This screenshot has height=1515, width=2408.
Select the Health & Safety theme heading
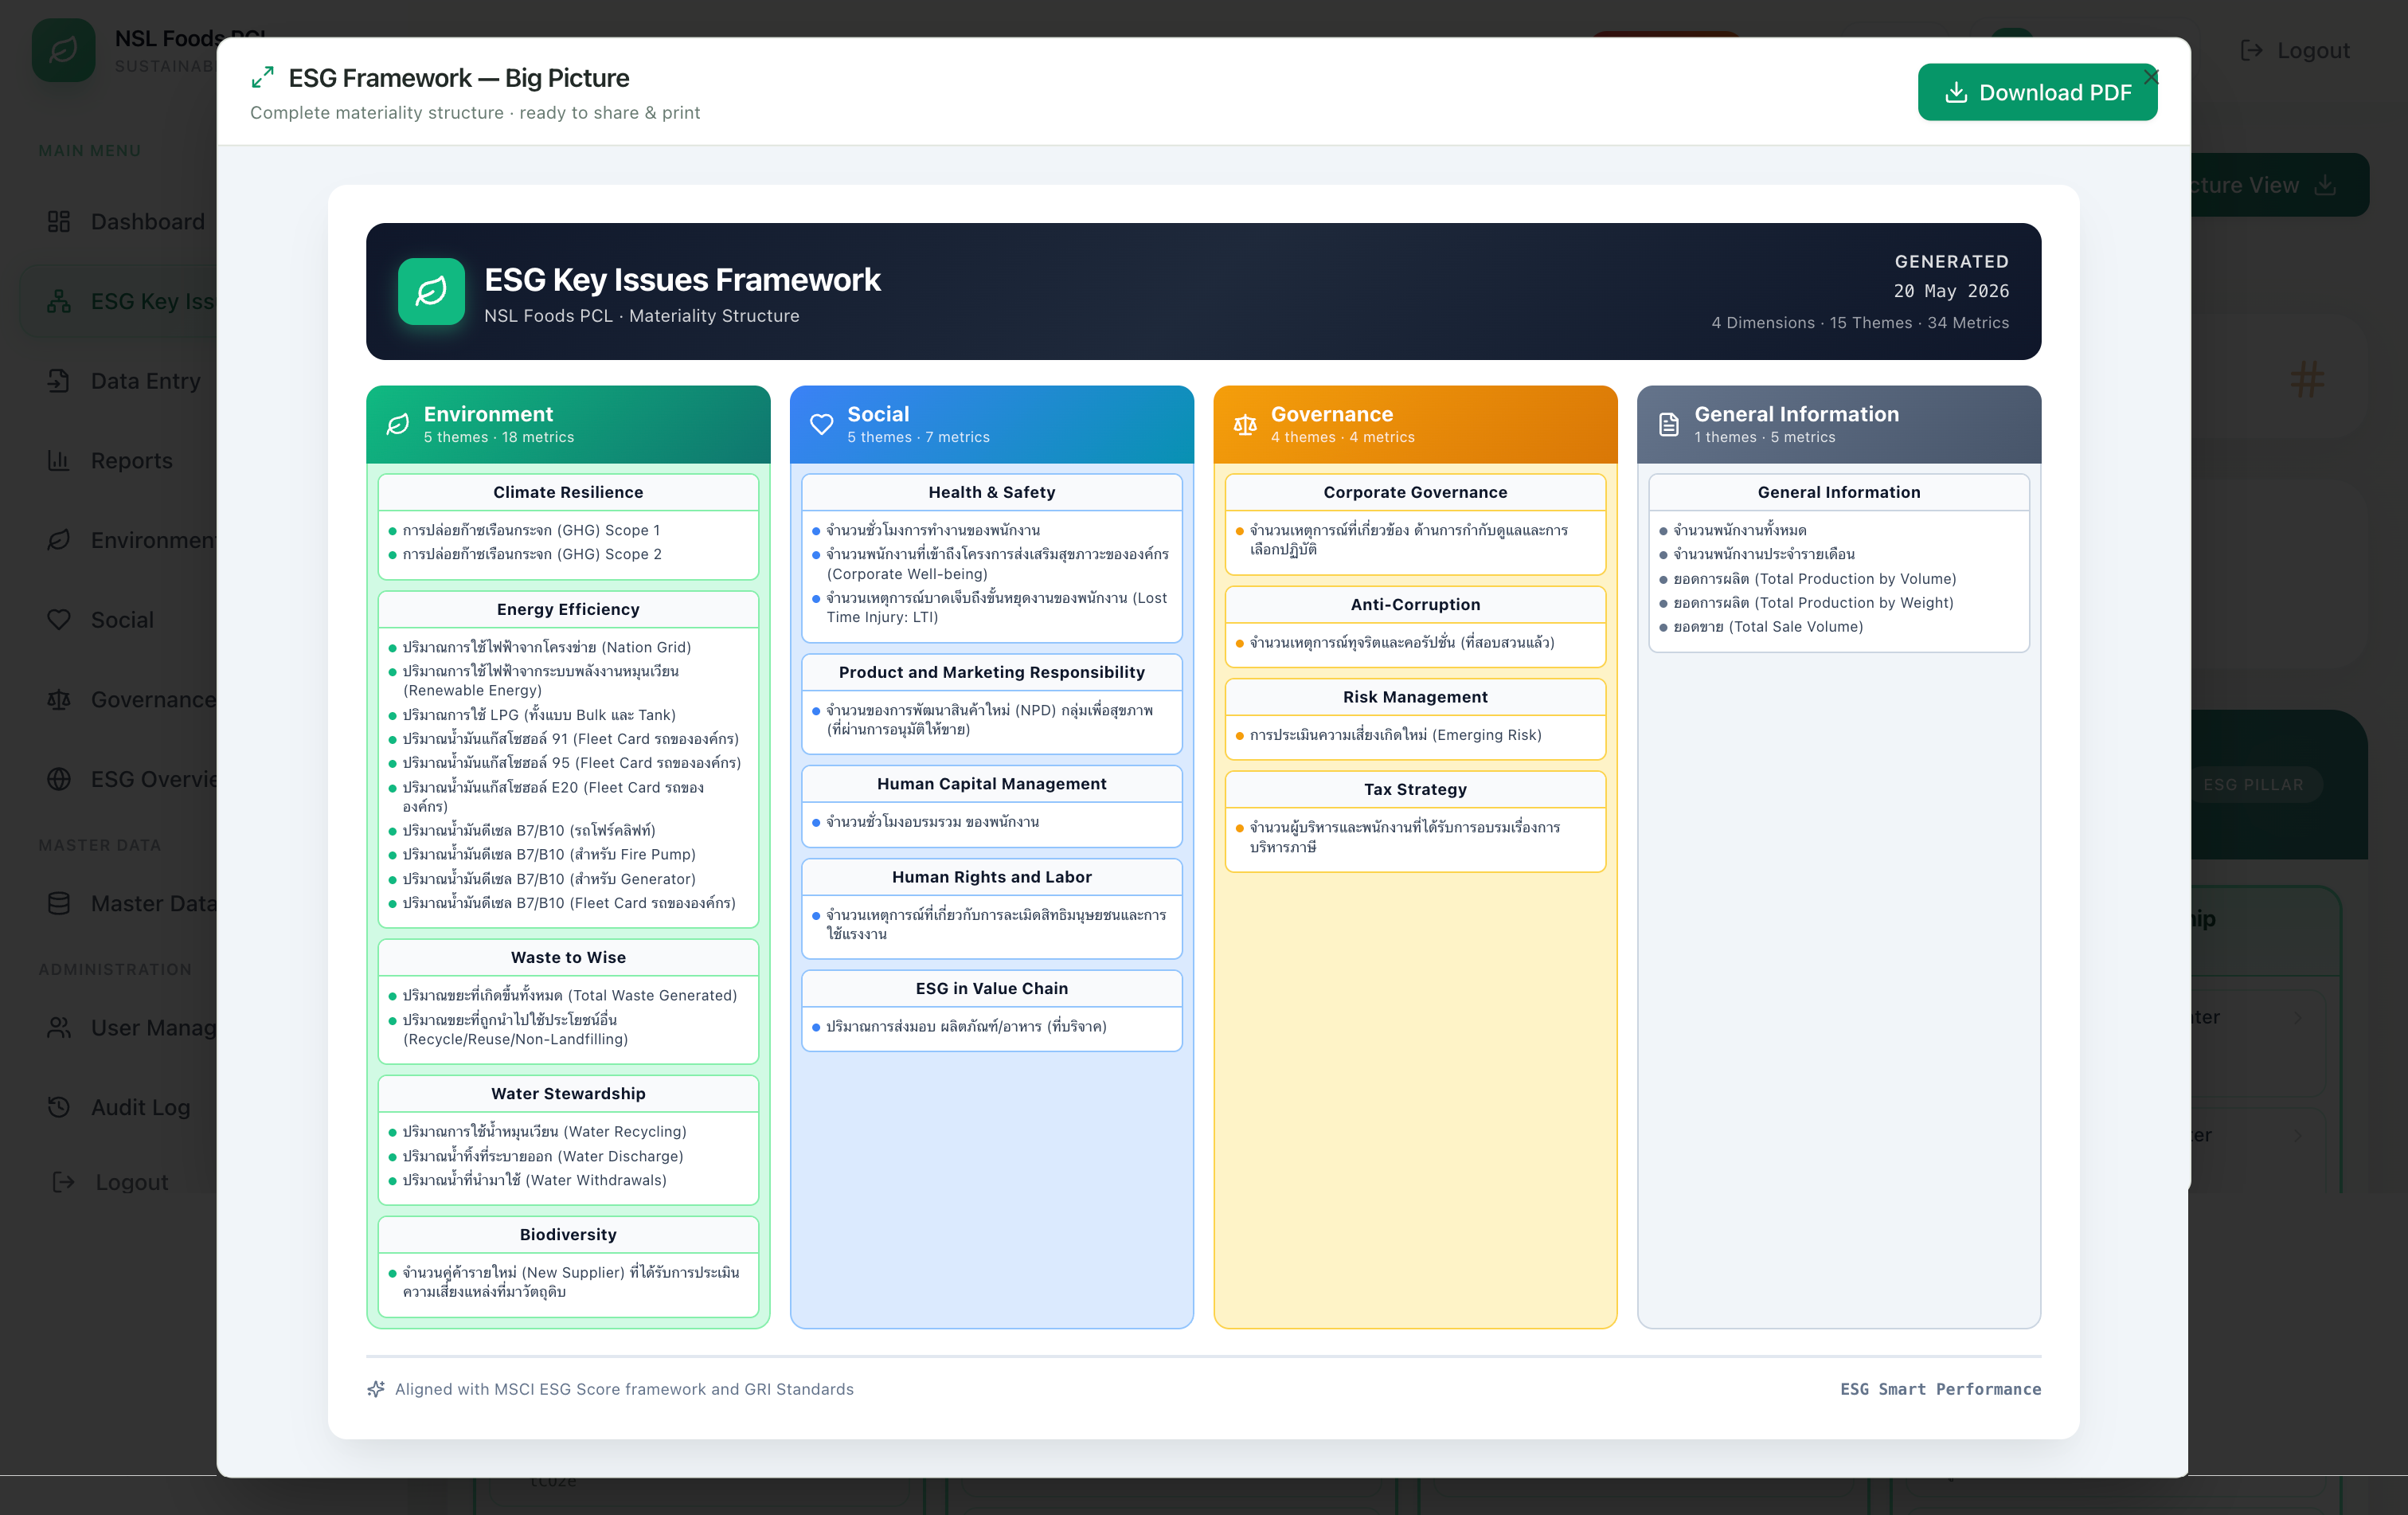991,492
